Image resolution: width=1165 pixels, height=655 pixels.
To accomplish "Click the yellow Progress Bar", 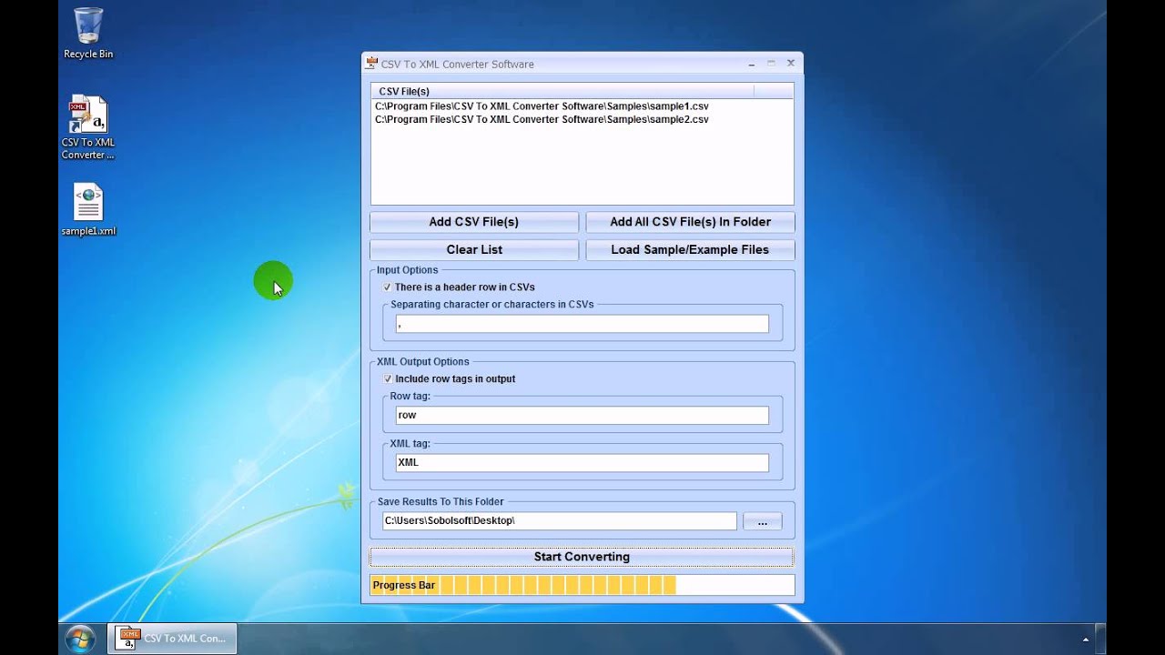I will point(582,585).
